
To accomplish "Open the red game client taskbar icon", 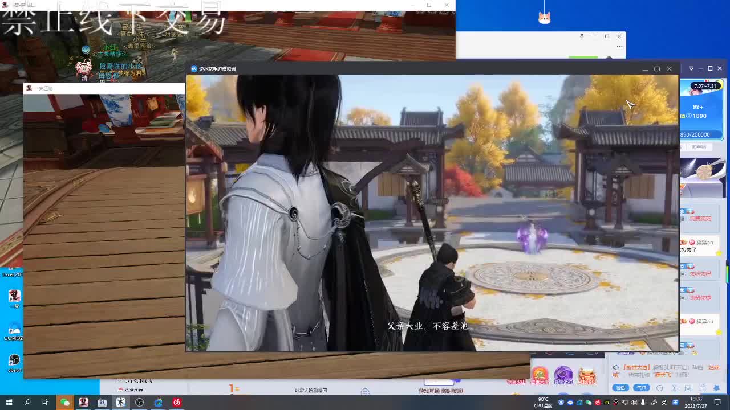I will tap(83, 403).
